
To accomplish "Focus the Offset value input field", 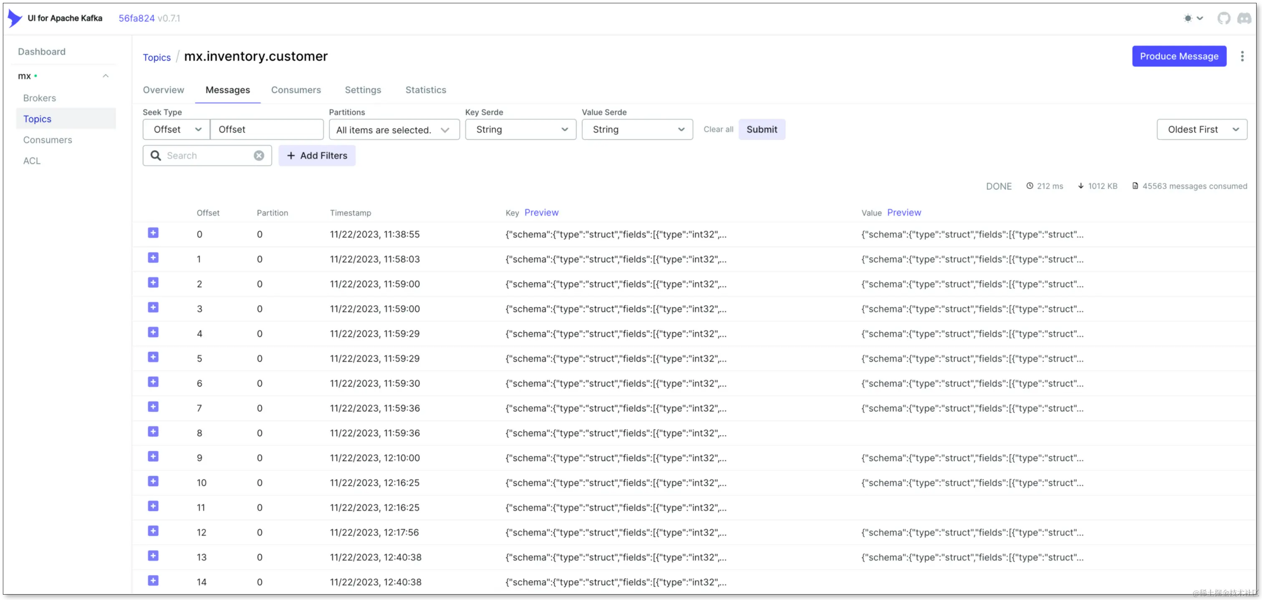I will (267, 130).
